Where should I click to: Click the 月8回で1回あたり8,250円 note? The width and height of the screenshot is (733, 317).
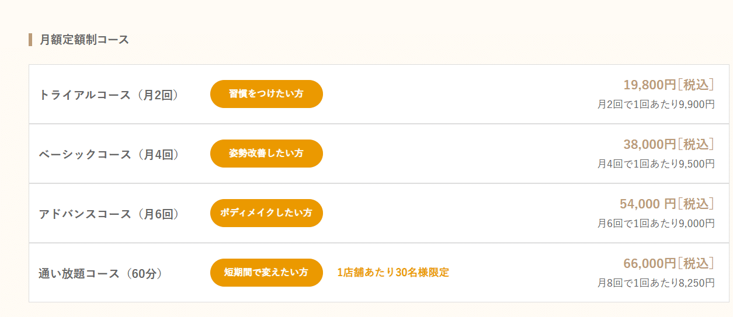(656, 283)
